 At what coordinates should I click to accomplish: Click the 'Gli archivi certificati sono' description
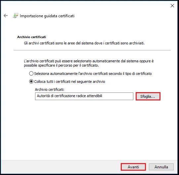pyautogui.click(x=84, y=43)
